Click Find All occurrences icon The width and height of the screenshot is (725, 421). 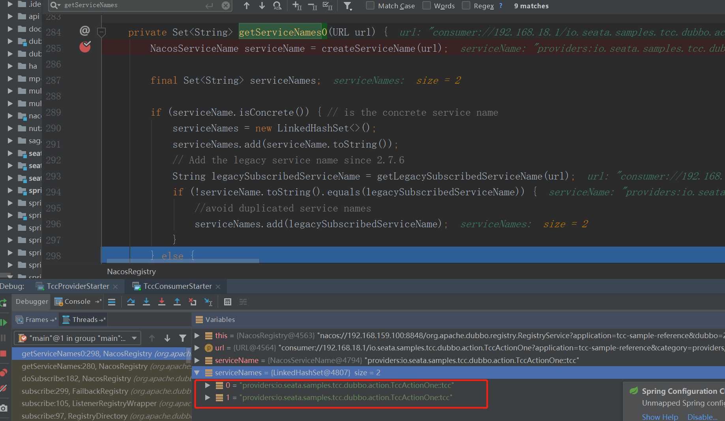click(277, 6)
